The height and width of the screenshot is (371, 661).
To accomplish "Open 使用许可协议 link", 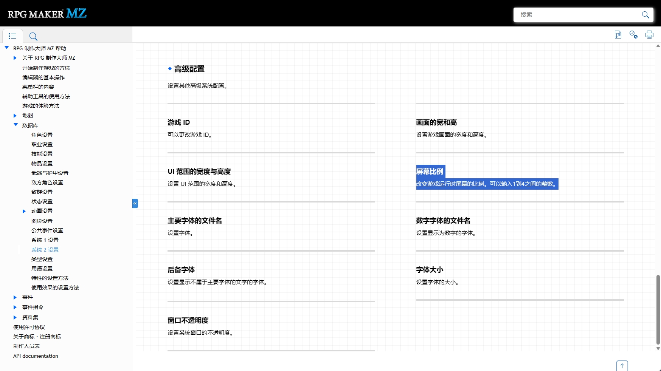I will tap(29, 327).
